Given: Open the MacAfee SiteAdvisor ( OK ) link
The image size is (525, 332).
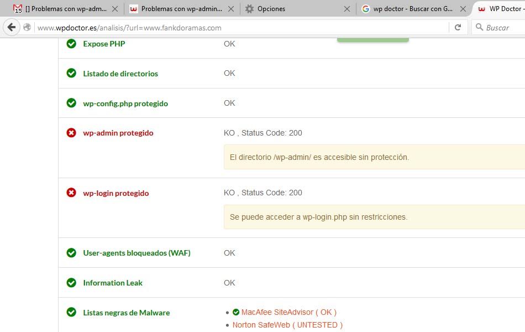Looking at the screenshot, I should (x=289, y=312).
